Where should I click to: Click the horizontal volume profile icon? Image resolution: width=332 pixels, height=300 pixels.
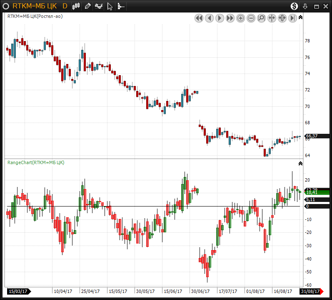[121, 6]
